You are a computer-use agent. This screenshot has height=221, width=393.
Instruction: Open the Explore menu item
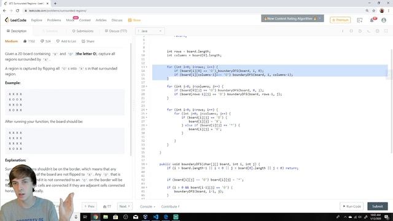pyautogui.click(x=37, y=20)
